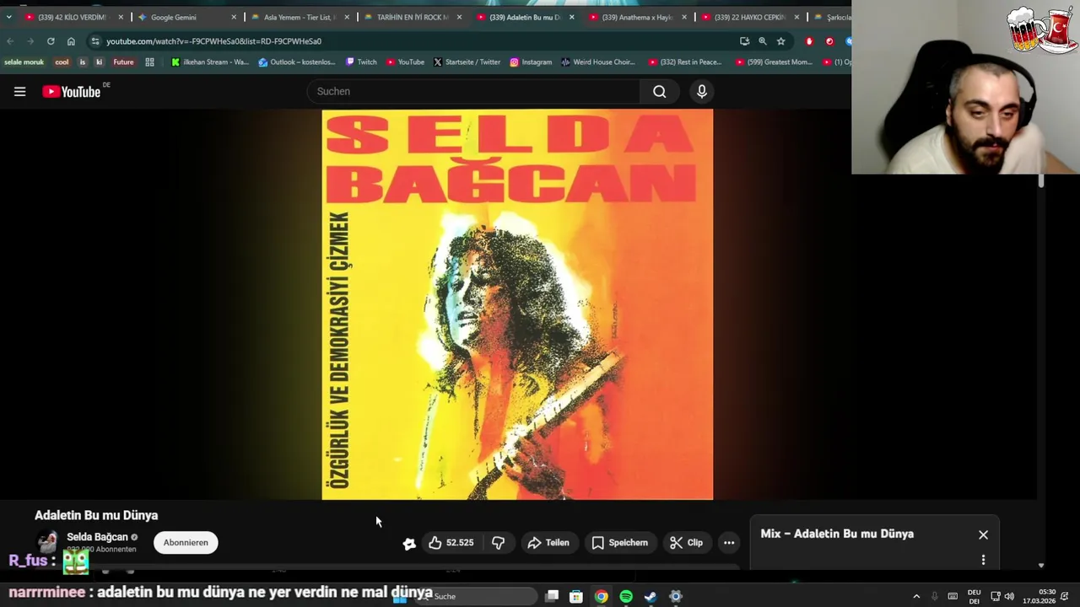This screenshot has width=1080, height=607.
Task: Show hidden system tray icons
Action: pyautogui.click(x=916, y=597)
